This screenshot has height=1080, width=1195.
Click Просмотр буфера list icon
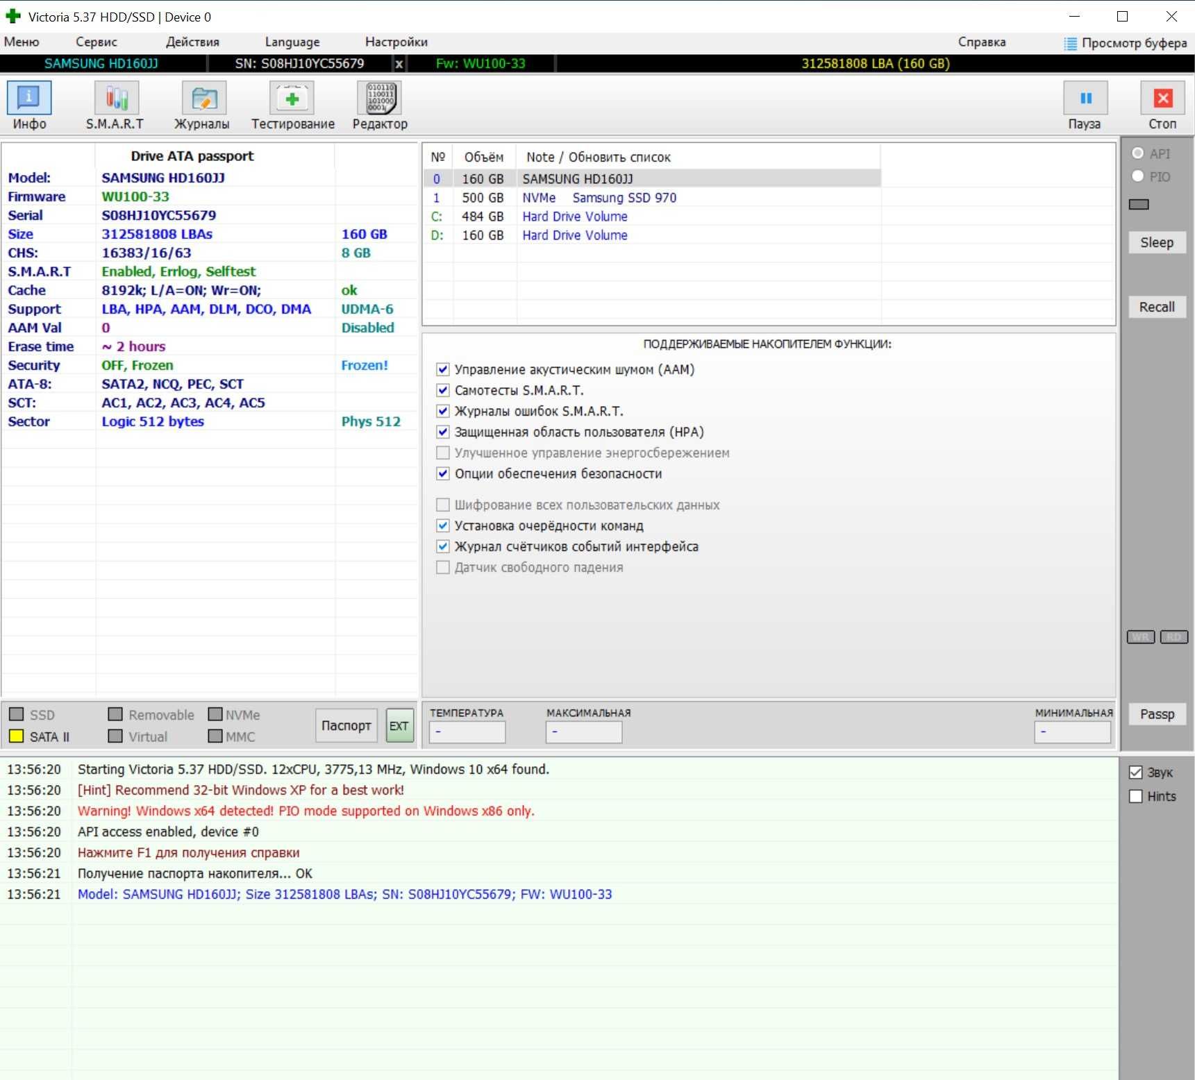[x=1070, y=44]
